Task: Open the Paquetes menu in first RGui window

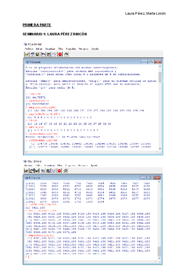Action: pyautogui.click(x=71, y=49)
